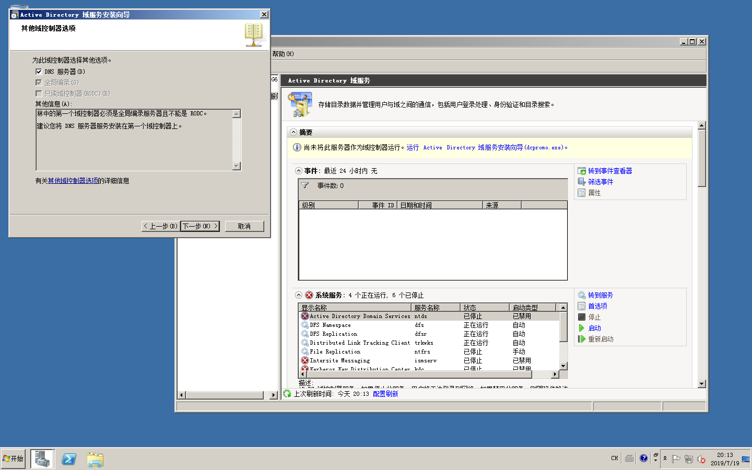This screenshot has height=470, width=752.
Task: Uncheck the DNS 服务器 checkbox
Action: pos(39,72)
